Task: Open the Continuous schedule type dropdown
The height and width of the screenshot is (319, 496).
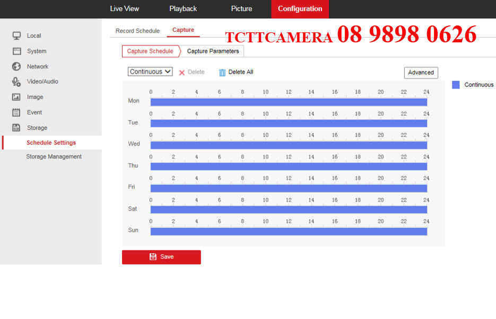Action: tap(150, 72)
